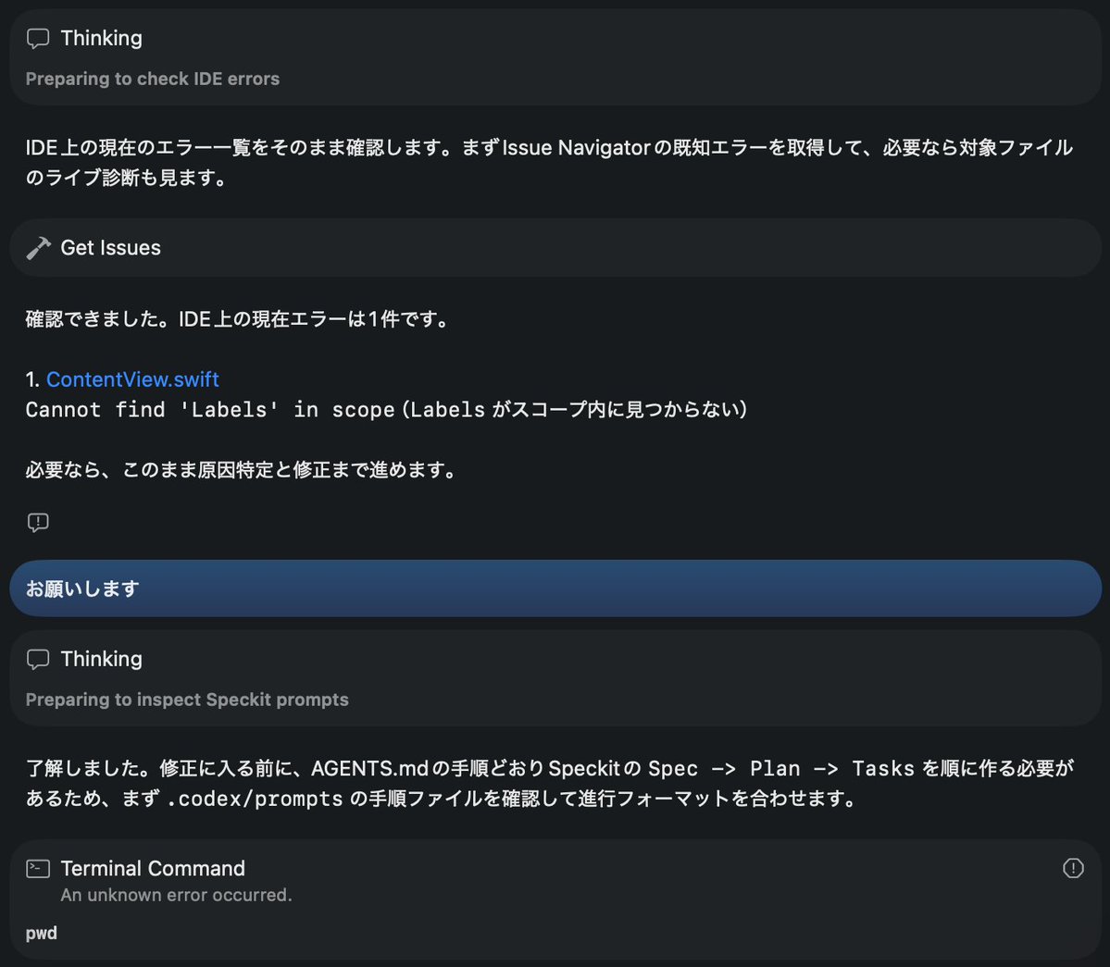Click the terminal icon on Terminal Command
The height and width of the screenshot is (967, 1110).
pos(37,868)
